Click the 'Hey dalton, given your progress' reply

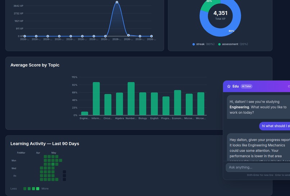[258, 147]
